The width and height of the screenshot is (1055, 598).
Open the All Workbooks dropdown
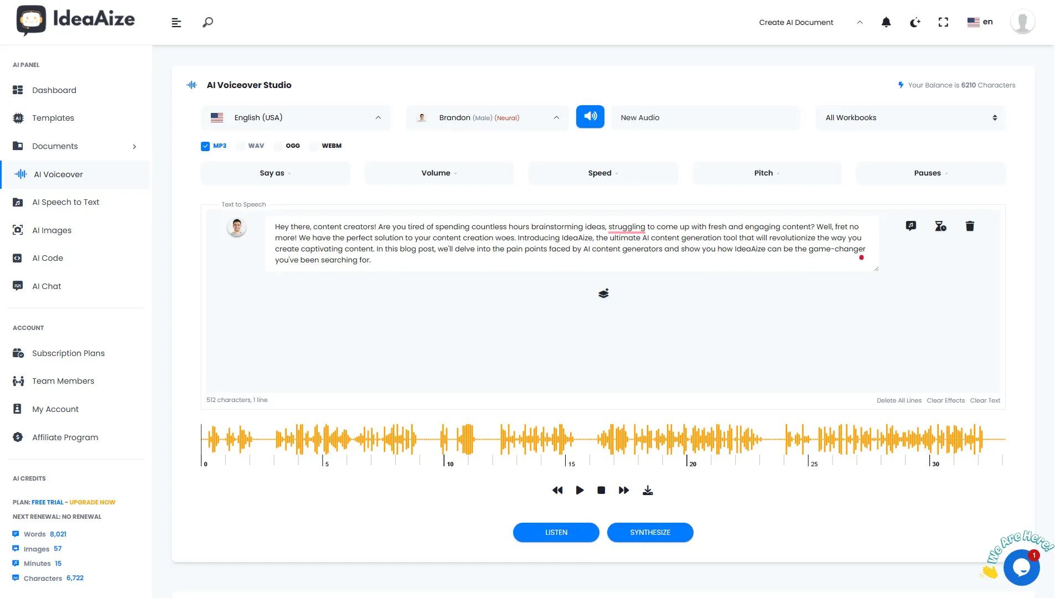point(910,117)
